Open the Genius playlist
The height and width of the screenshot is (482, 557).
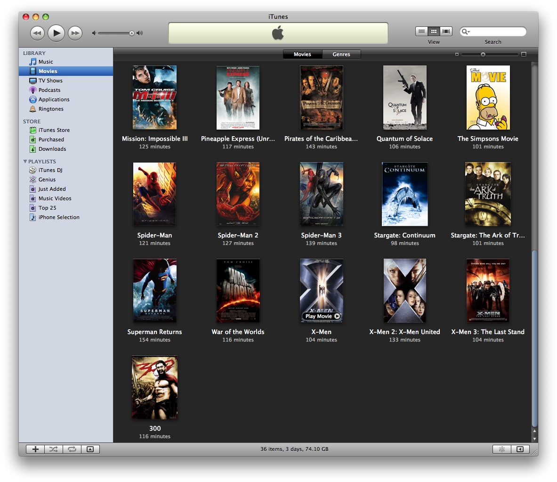pos(66,180)
